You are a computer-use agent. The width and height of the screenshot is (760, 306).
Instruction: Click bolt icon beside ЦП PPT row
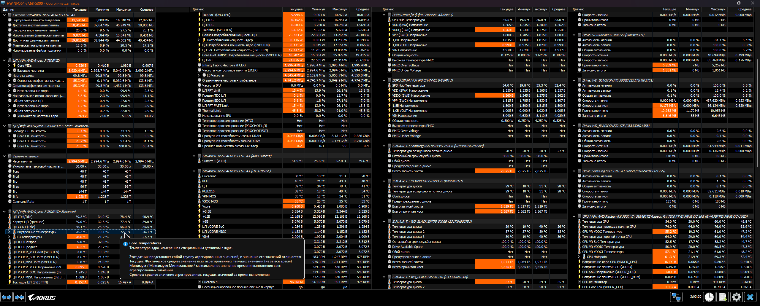199,60
